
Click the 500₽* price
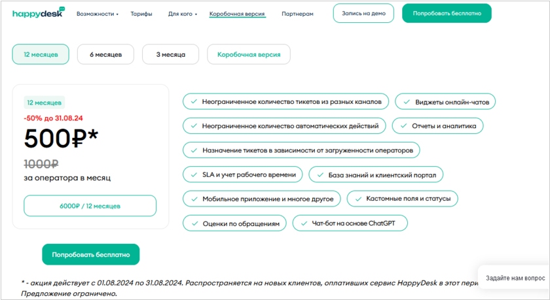click(61, 139)
